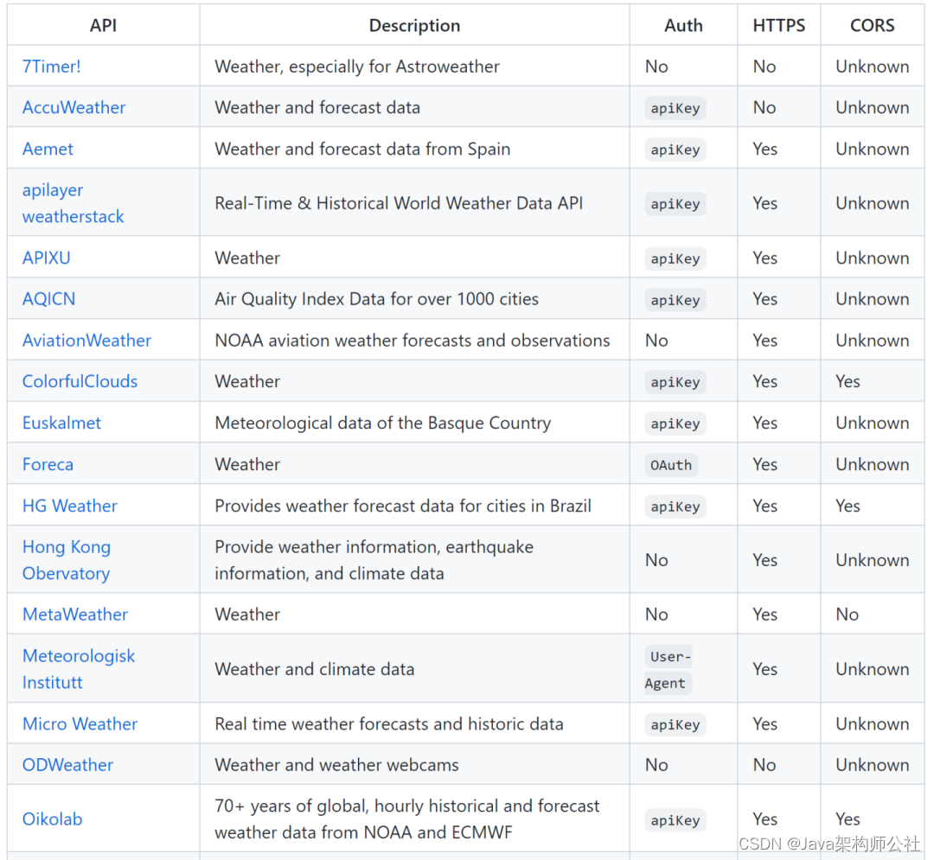Click the apiKey badge in HG Weather row
934x860 pixels.
pyautogui.click(x=675, y=506)
